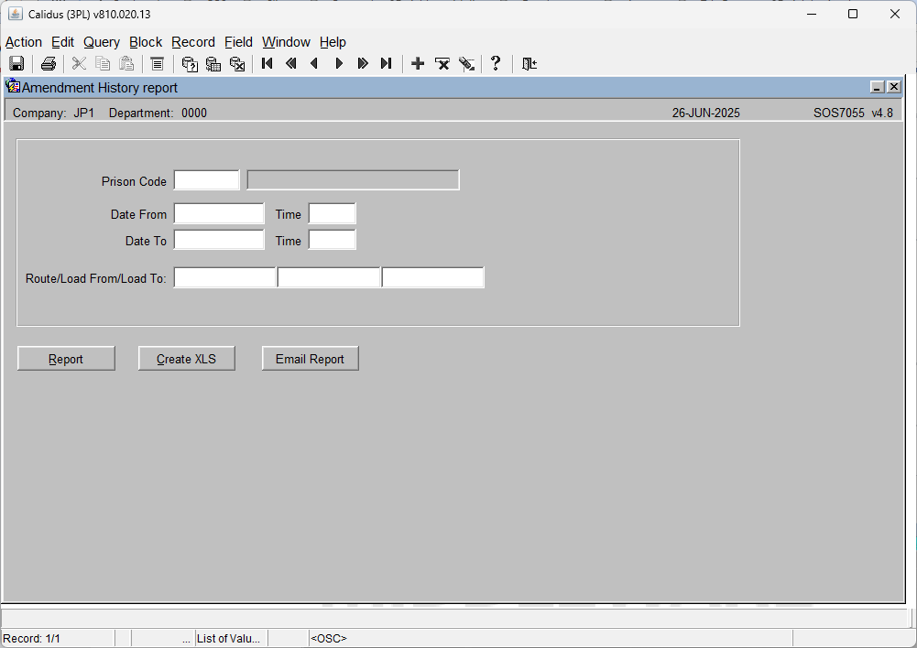917x648 pixels.
Task: Click the Create XLS button
Action: point(187,359)
